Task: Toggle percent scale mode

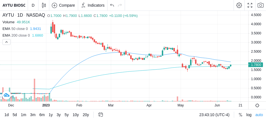Action: tap(241, 115)
